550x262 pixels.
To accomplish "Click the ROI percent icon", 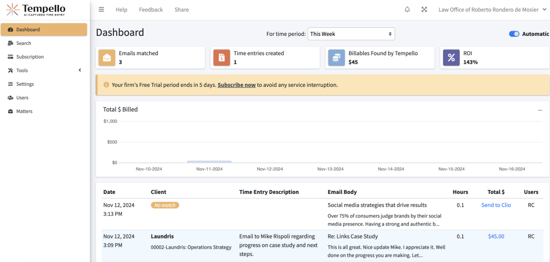I will (x=451, y=57).
